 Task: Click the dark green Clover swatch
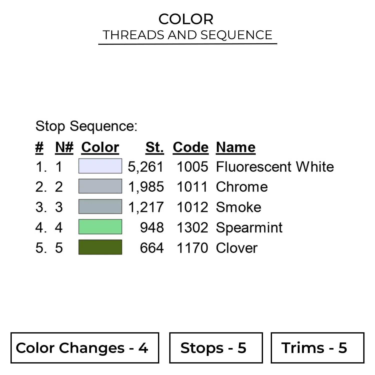[100, 247]
